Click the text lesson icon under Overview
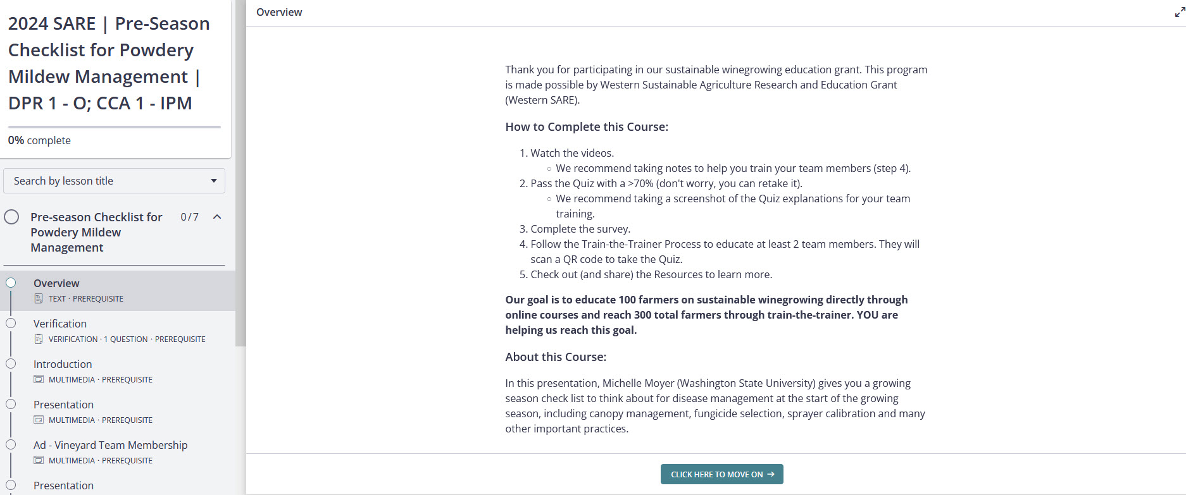The image size is (1186, 495). 39,298
